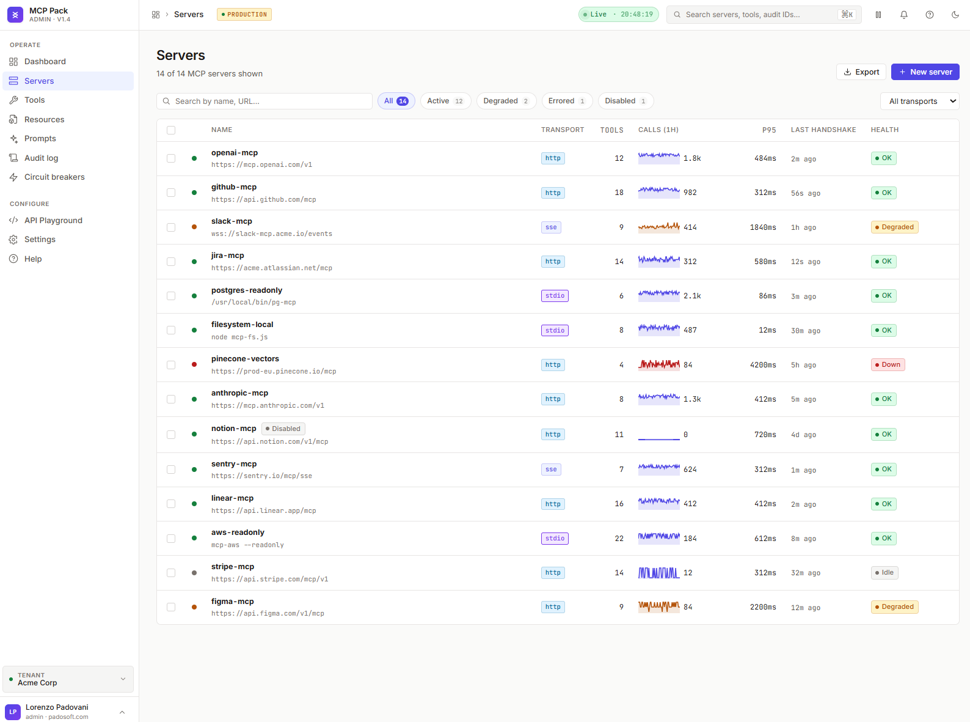The image size is (970, 722).
Task: Check the openai-mcp row checkbox
Action: click(x=171, y=158)
